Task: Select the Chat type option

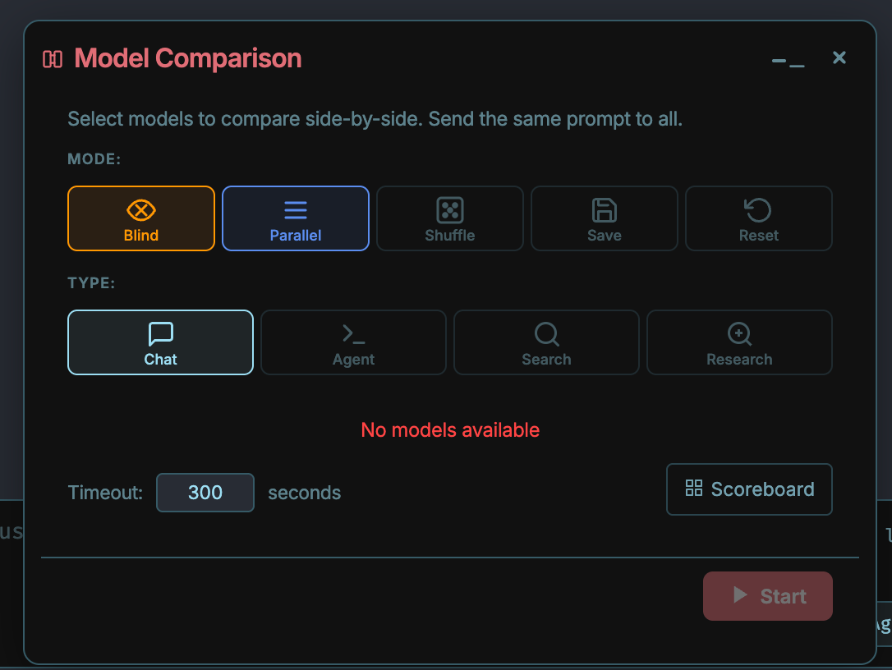Action: tap(160, 342)
